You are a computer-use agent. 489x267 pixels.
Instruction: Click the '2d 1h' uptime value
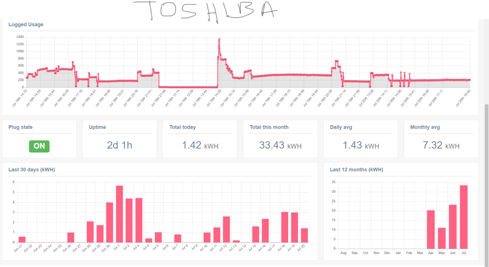[119, 145]
